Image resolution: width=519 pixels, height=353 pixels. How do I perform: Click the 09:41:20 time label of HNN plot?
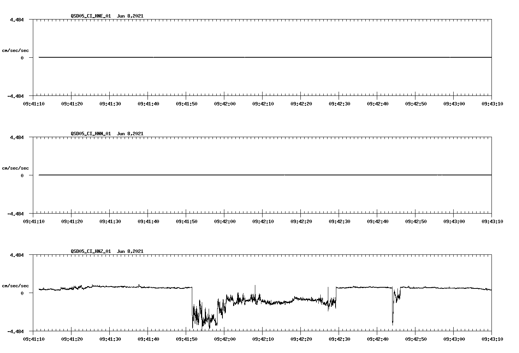coord(72,221)
